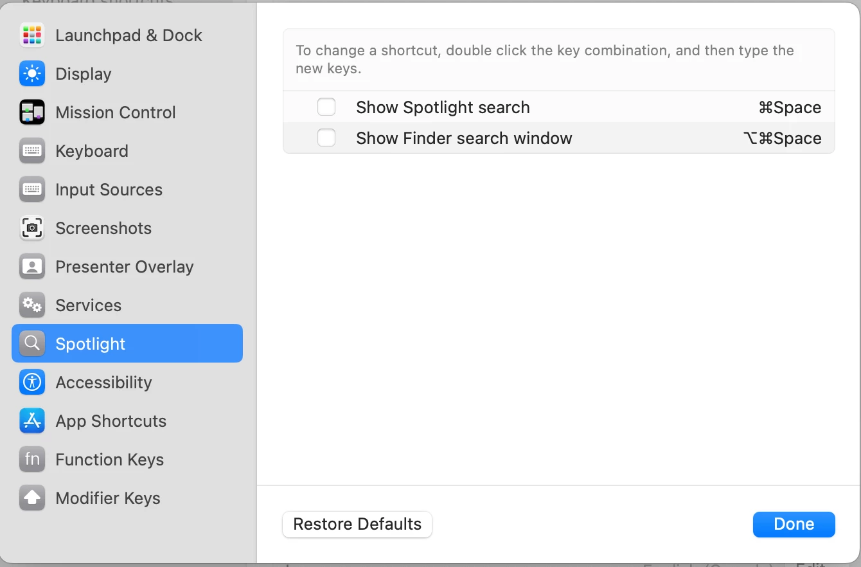Image resolution: width=861 pixels, height=567 pixels.
Task: Click the Services gears icon
Action: point(32,305)
